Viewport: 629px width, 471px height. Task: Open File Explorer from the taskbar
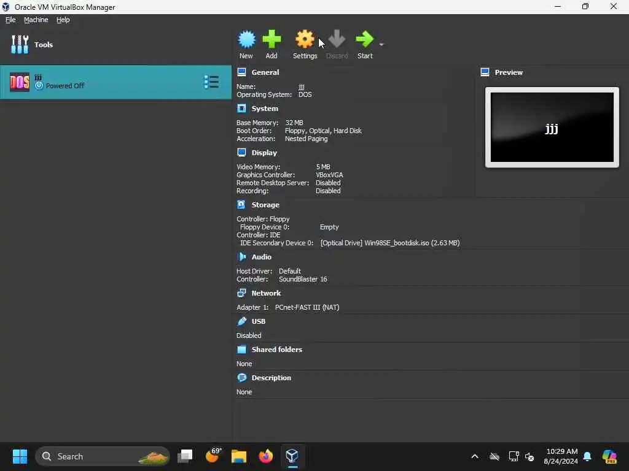(x=239, y=456)
